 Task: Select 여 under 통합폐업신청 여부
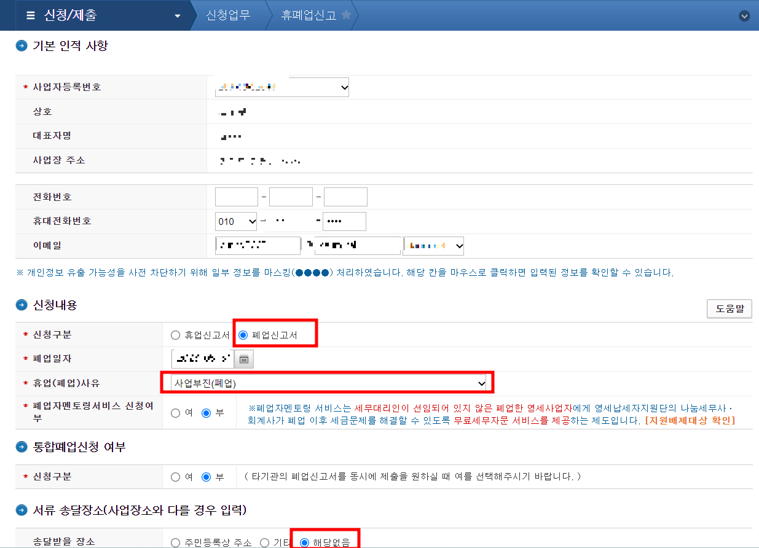click(175, 477)
